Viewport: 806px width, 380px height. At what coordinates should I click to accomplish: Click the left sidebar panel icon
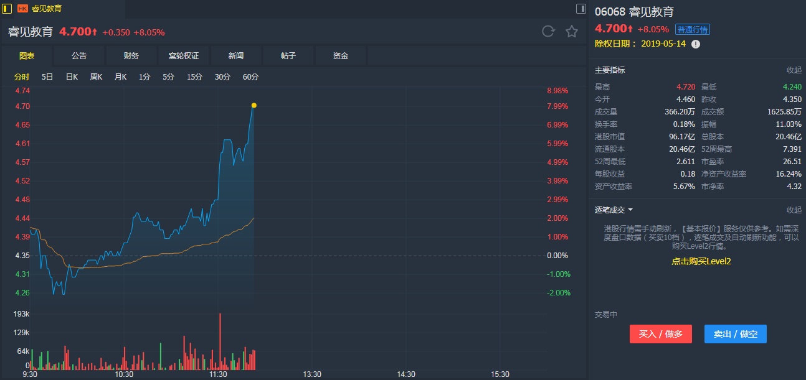pyautogui.click(x=7, y=9)
